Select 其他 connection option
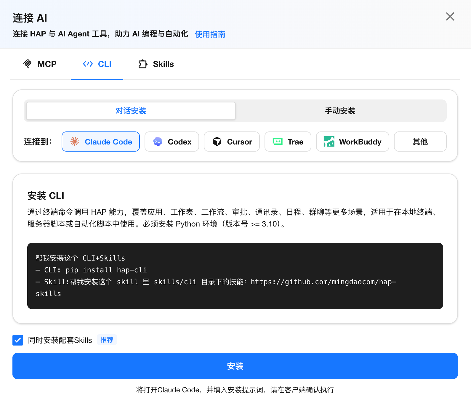The image size is (471, 408). coord(420,142)
